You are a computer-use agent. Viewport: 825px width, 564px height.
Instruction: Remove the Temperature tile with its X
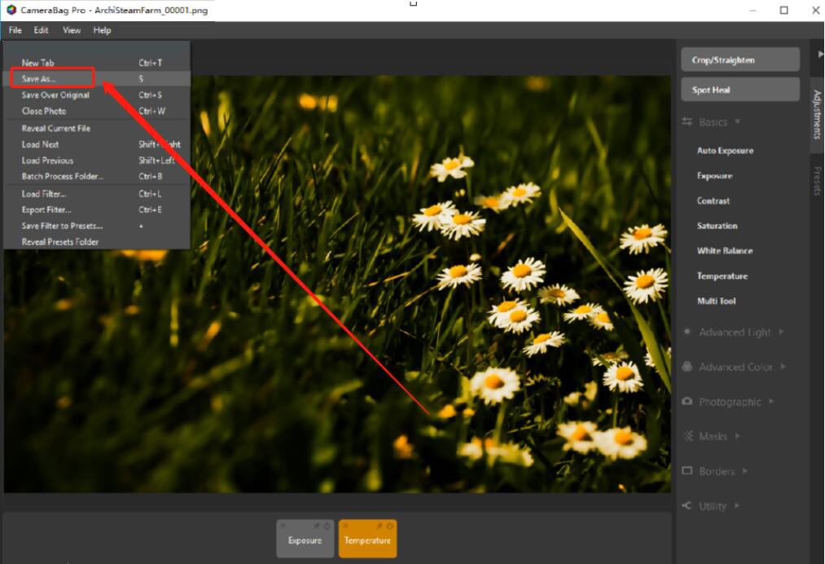coord(345,526)
